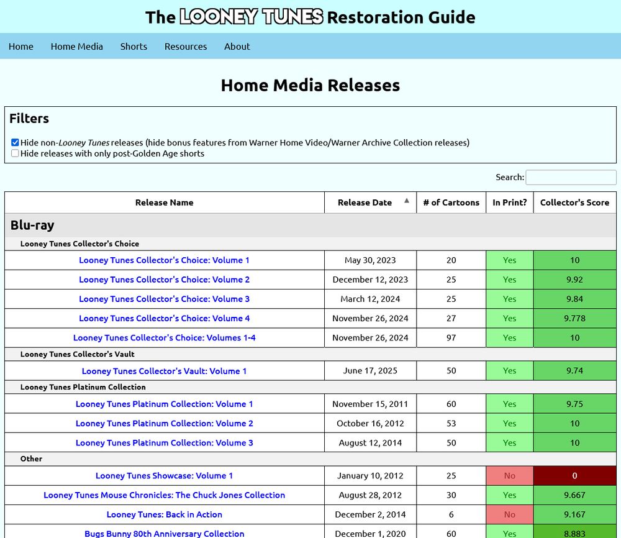Open Bugs Bunny 80th Anniversary Collection link

coord(164,534)
